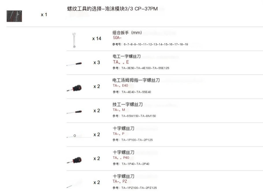
Task: Follow the TA。。P40 product link
Action: point(121,158)
